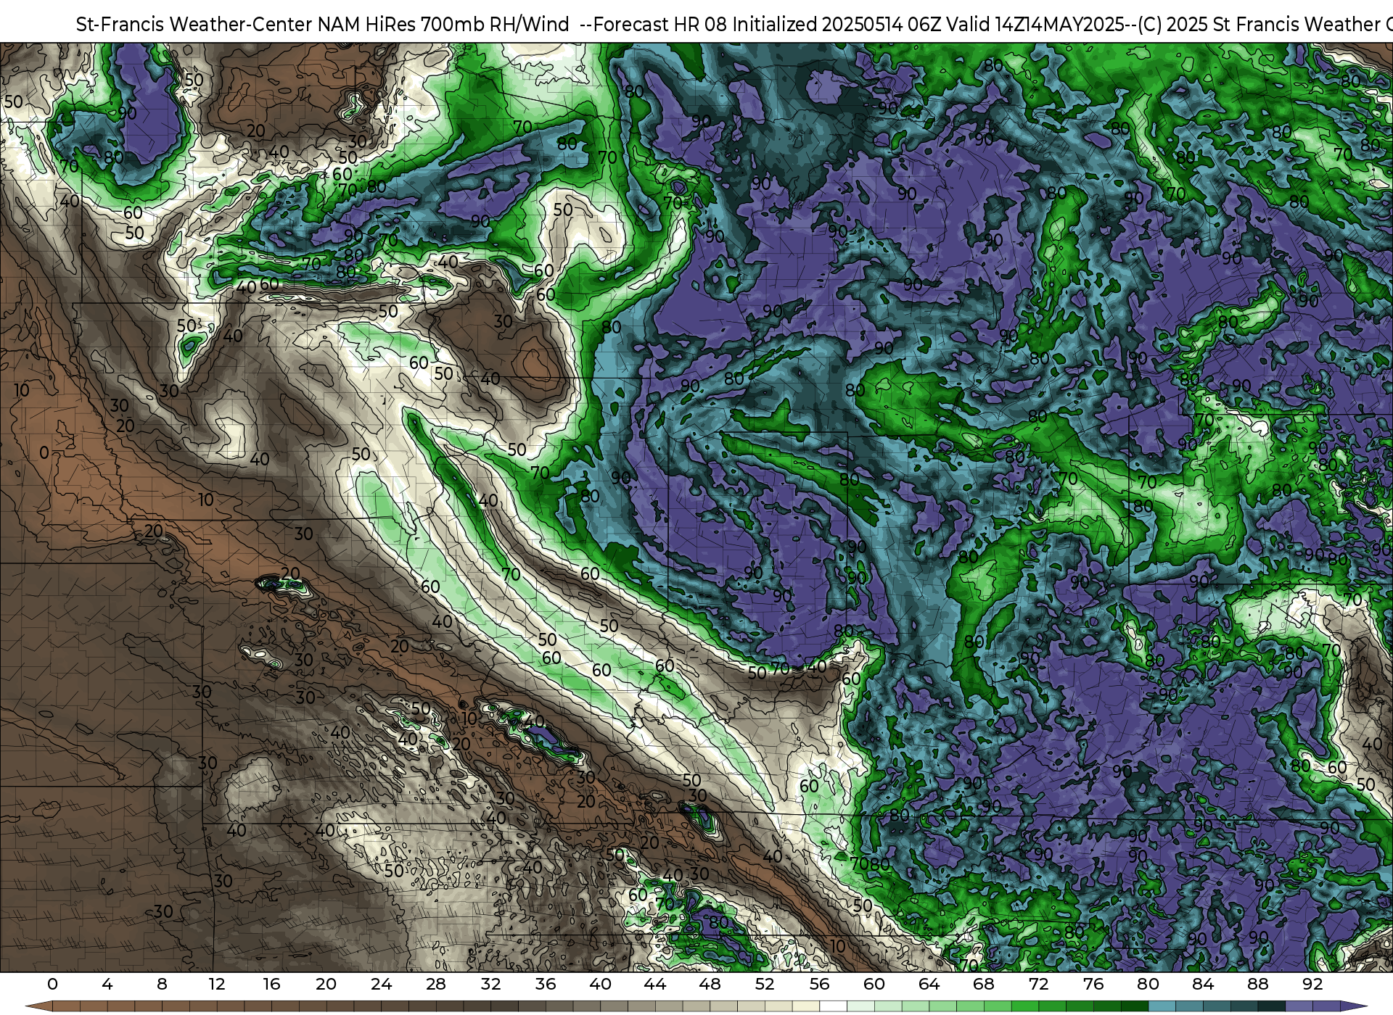Click colorbar tick label "76"
Image resolution: width=1393 pixels, height=1015 pixels.
[x=1093, y=985]
